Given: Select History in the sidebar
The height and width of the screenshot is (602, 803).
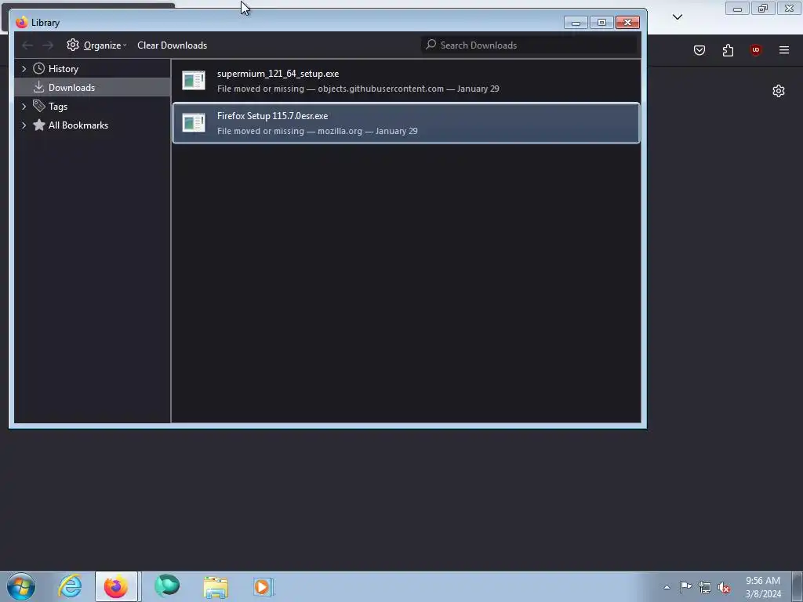Looking at the screenshot, I should pyautogui.click(x=63, y=69).
